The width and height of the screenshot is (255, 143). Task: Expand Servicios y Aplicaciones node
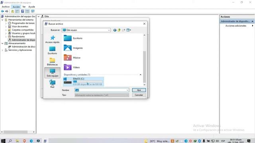(x=2, y=50)
